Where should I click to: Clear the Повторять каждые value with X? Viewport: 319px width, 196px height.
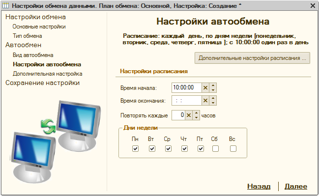click(x=189, y=115)
